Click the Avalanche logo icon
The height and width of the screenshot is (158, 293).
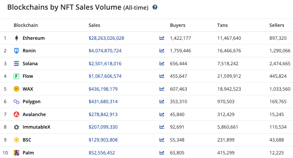[16, 114]
